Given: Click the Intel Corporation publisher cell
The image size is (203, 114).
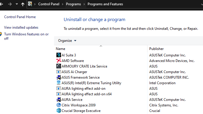Looking at the screenshot, I should point(162,83).
